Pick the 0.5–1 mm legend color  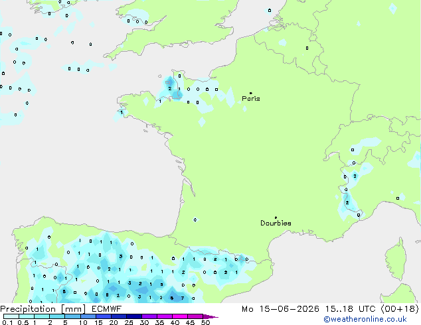(27, 316)
